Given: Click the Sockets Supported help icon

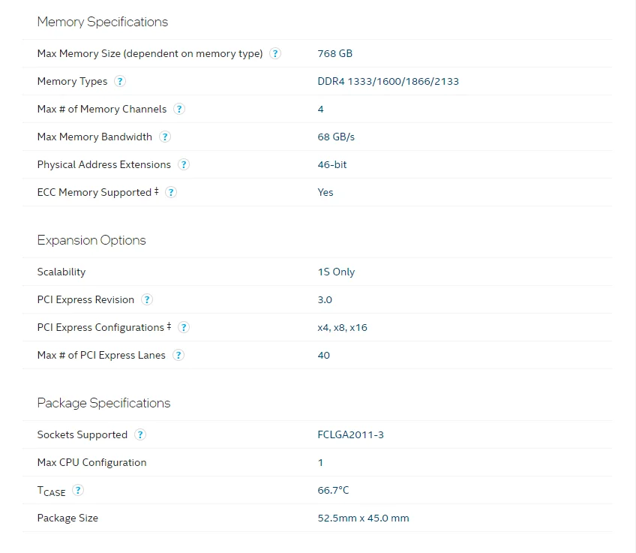Looking at the screenshot, I should click(140, 435).
